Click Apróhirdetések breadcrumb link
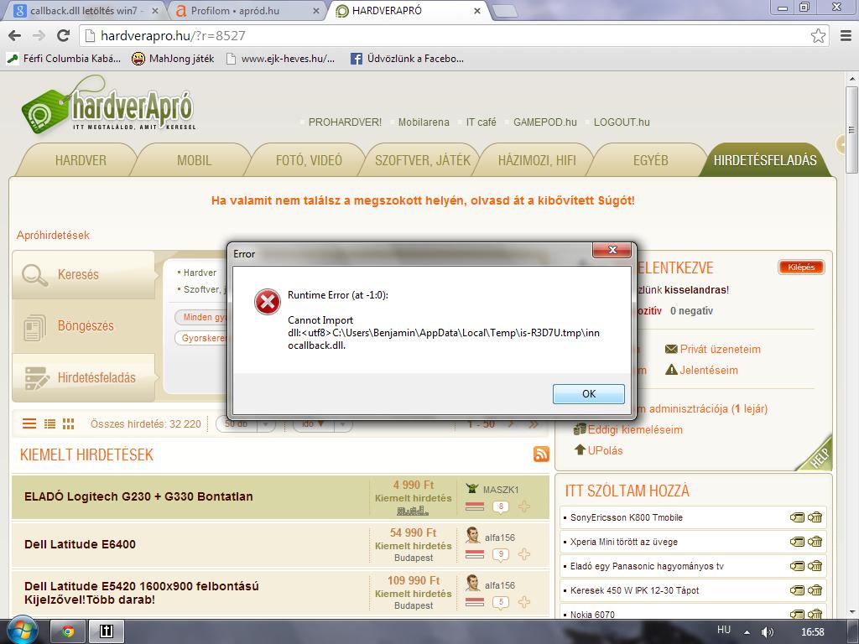 point(53,235)
